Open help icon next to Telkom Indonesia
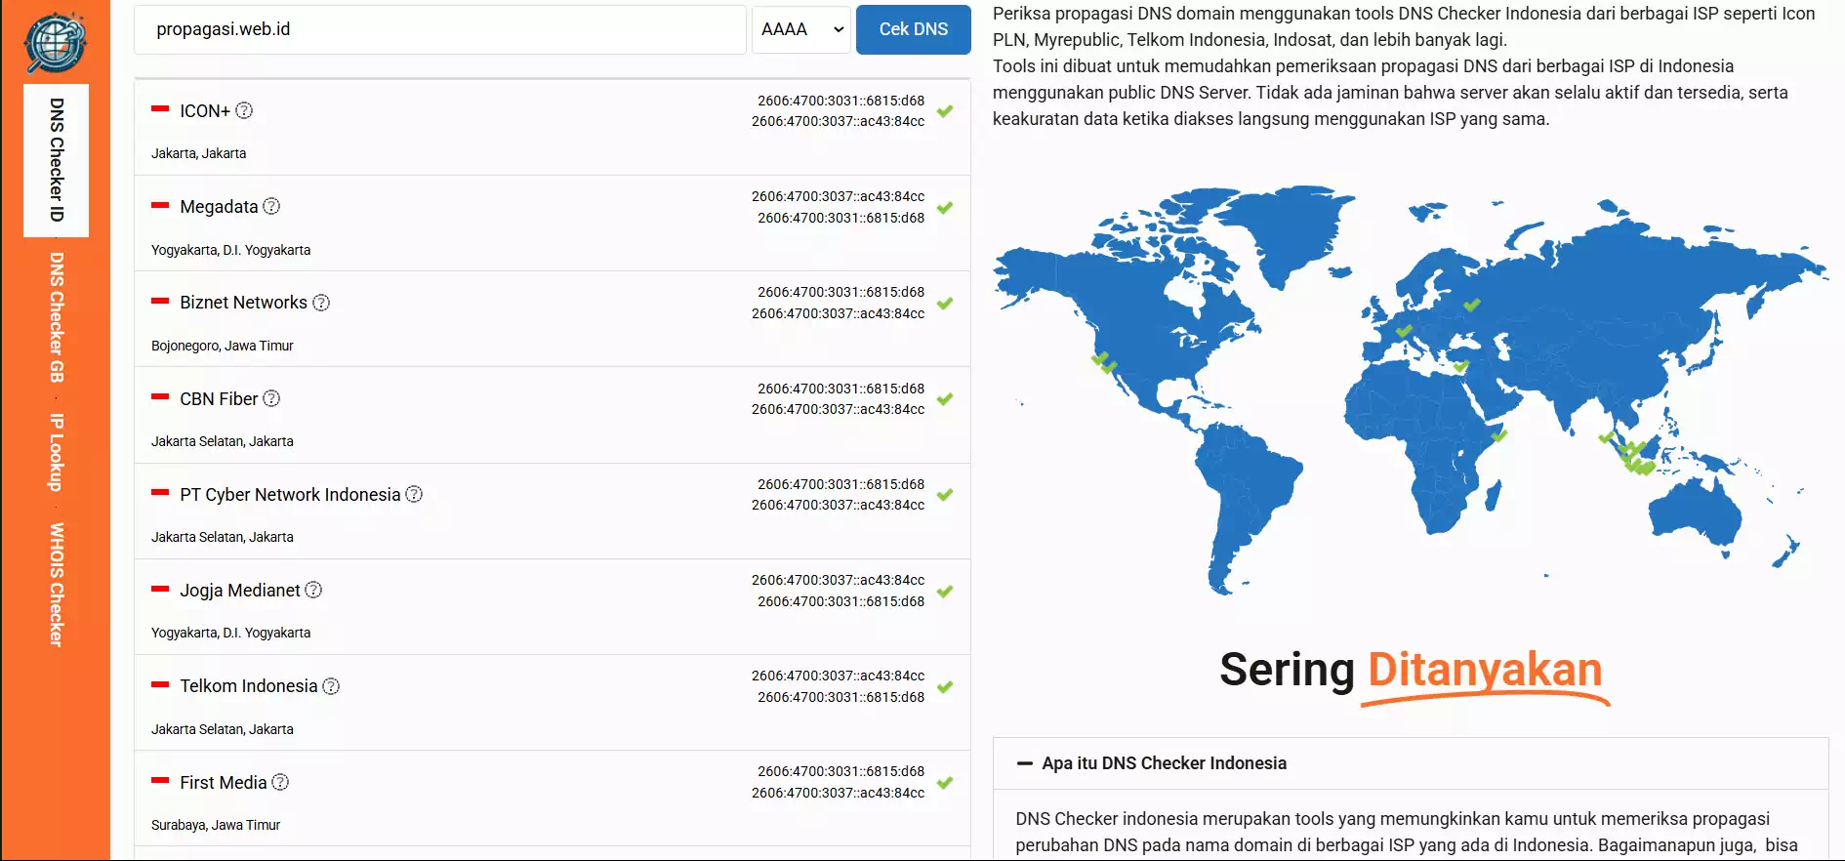 coord(331,686)
